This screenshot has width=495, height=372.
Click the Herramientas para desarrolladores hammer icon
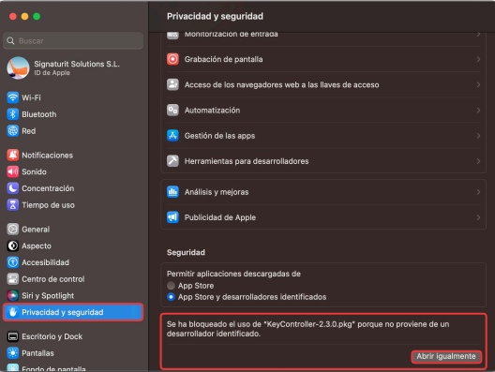coord(172,161)
